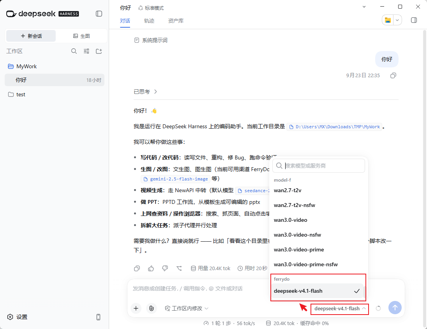
Task: Open 系统提示词 system prompt
Action: click(151, 40)
